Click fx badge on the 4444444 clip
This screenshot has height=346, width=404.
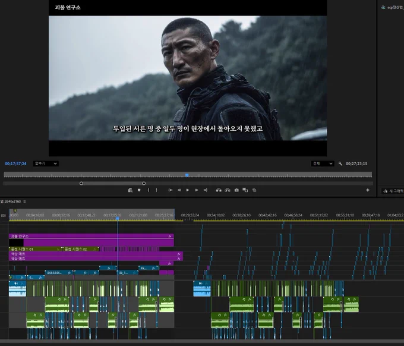70,272
